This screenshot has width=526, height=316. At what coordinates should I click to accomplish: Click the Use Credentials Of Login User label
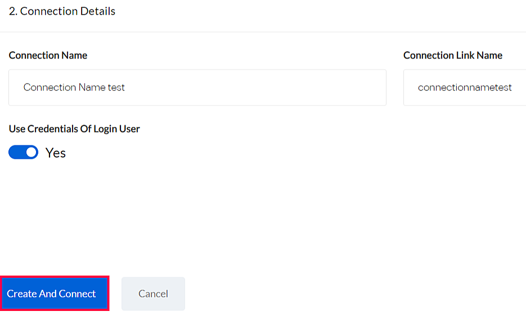pos(74,129)
